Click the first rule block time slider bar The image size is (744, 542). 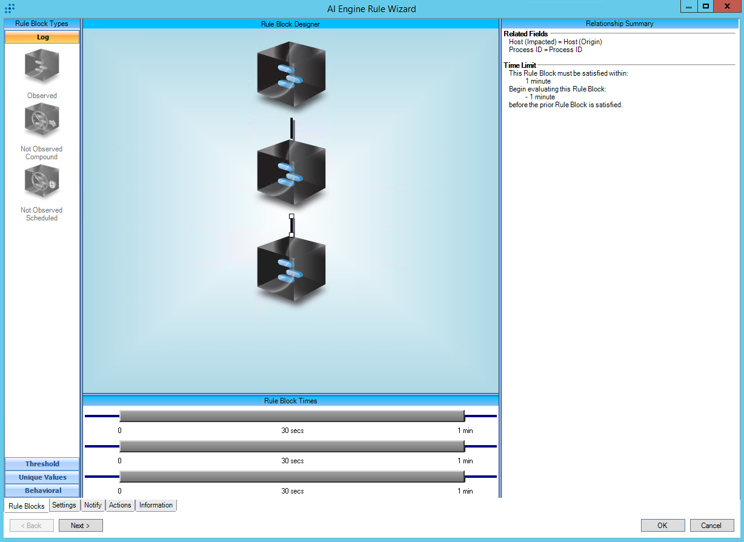click(291, 416)
